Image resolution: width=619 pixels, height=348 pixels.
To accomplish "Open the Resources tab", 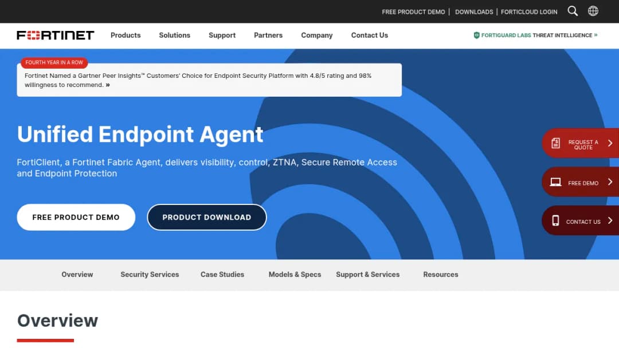I will click(441, 274).
